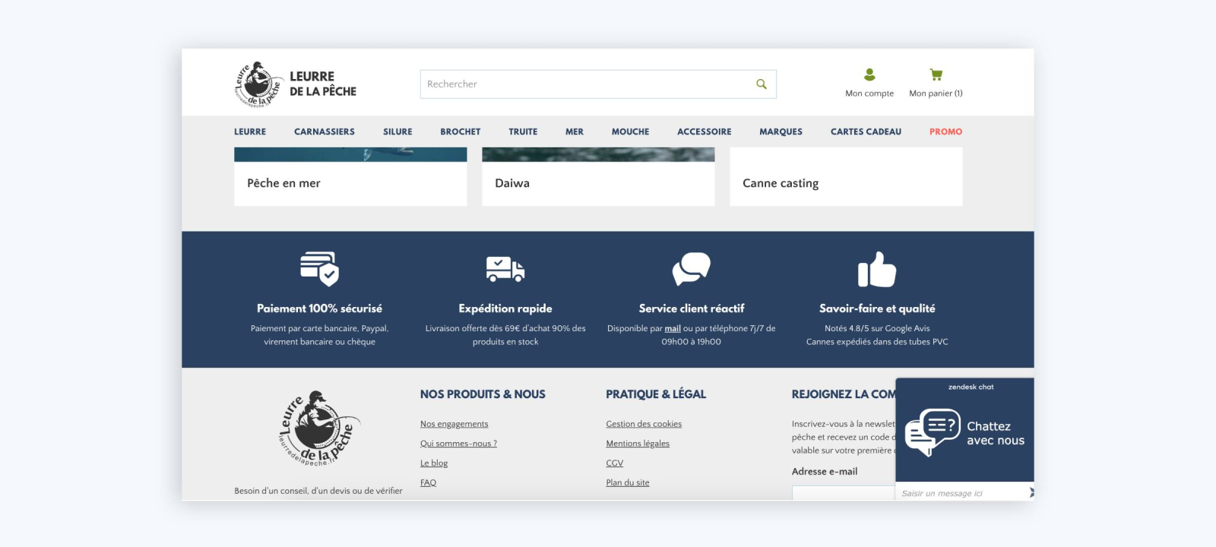Follow the Nos engagements link
The width and height of the screenshot is (1216, 547).
coord(454,424)
